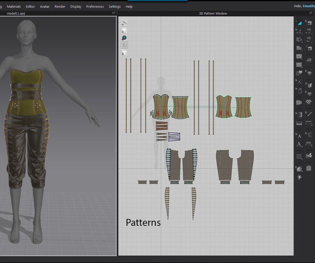Select the Segment Sewing tool
This screenshot has width=315, height=263.
309,31
